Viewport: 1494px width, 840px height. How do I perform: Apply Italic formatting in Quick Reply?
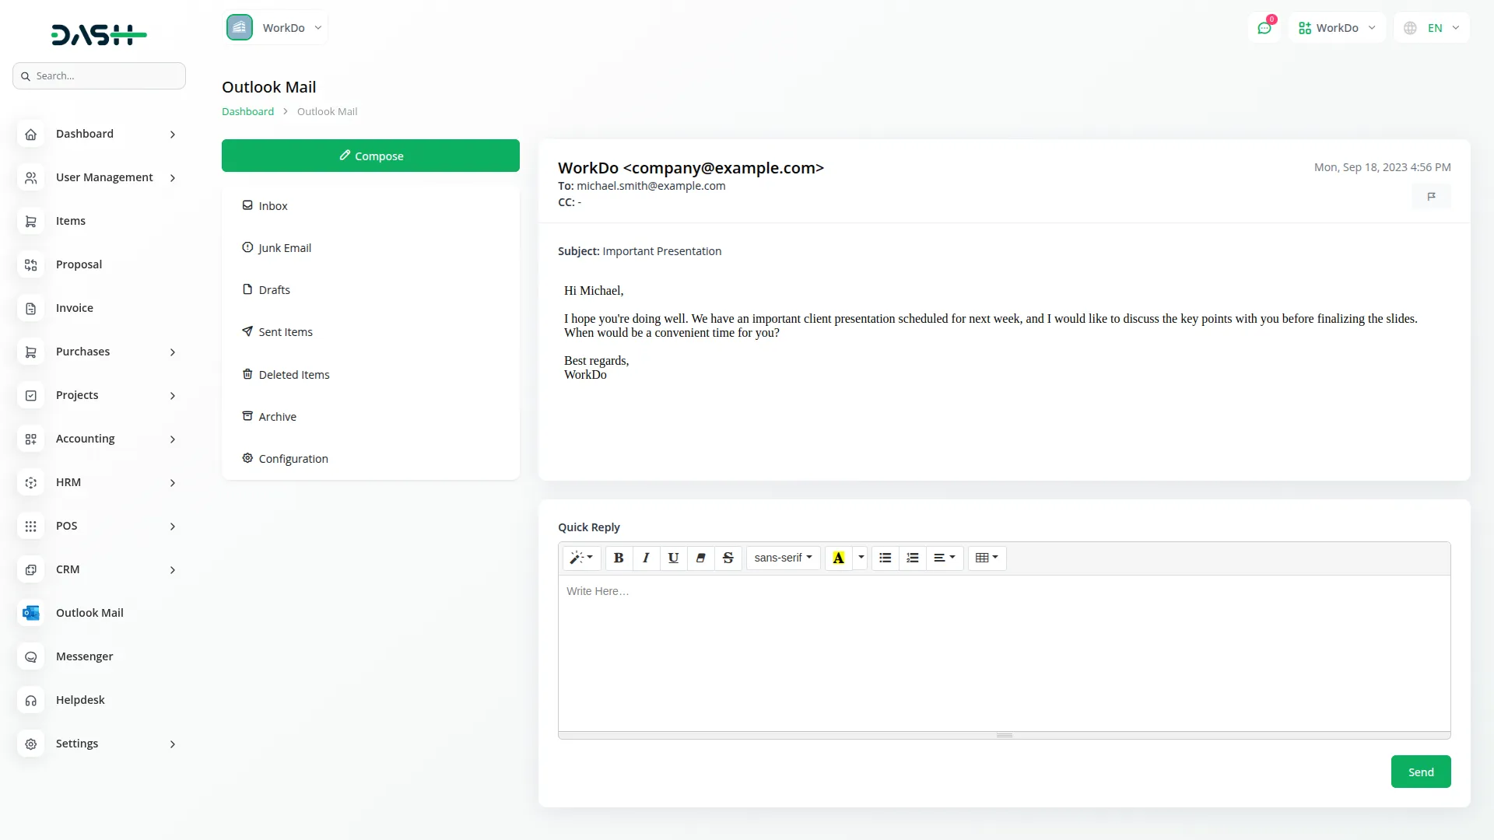646,558
